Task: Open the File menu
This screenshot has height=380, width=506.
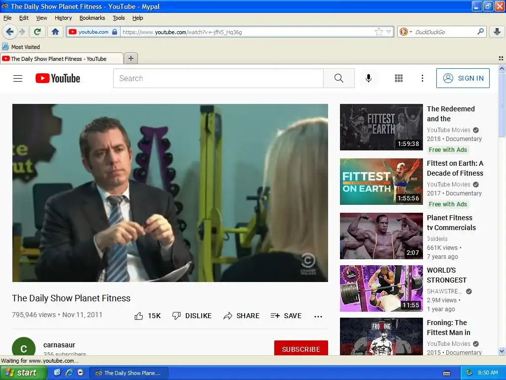Action: [7, 18]
